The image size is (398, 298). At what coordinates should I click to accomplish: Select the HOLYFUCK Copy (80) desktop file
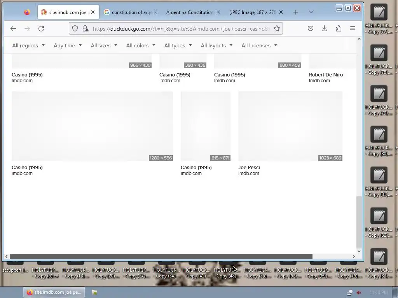point(379,141)
